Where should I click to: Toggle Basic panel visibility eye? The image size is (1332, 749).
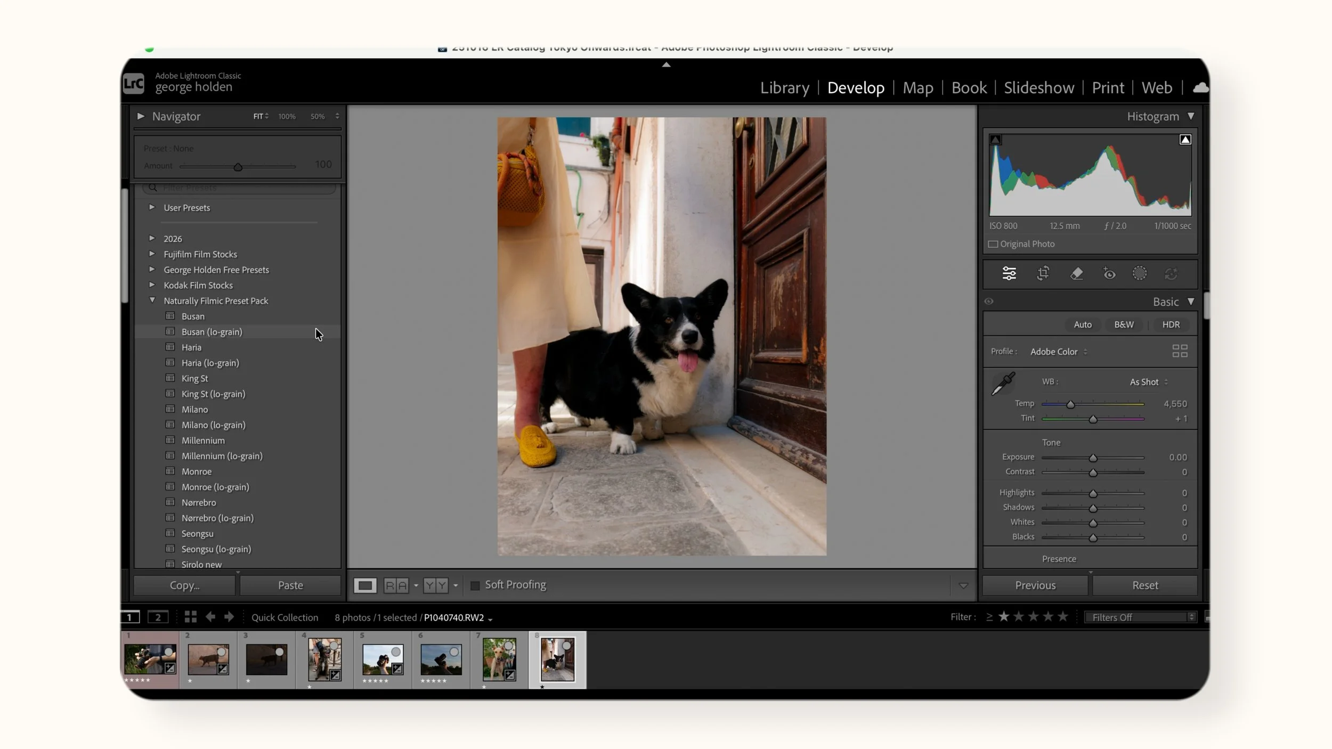[x=989, y=302]
